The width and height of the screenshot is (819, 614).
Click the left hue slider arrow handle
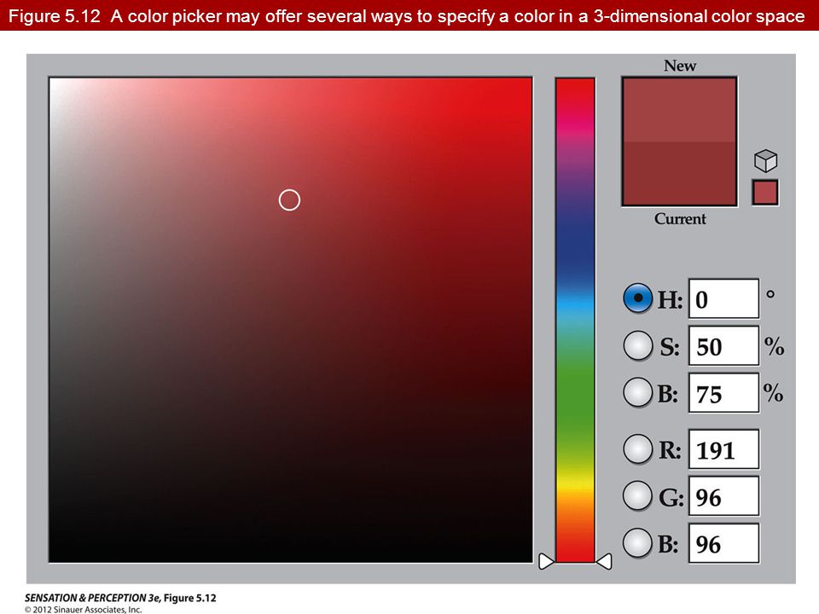(x=546, y=562)
